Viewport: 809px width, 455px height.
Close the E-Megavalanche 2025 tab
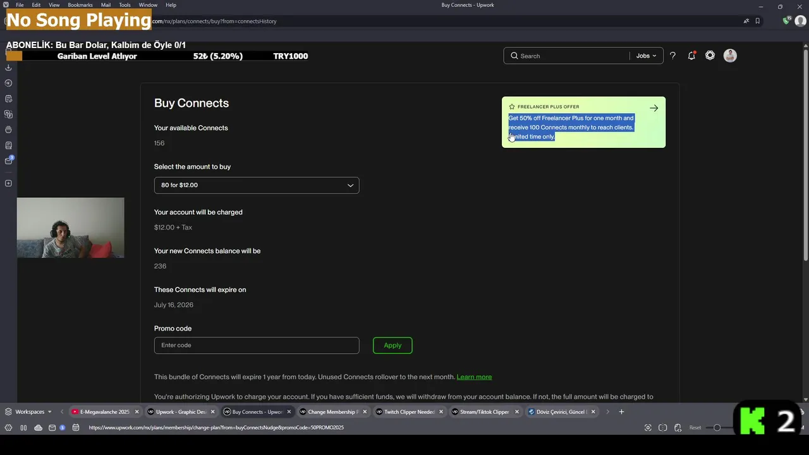point(137,412)
